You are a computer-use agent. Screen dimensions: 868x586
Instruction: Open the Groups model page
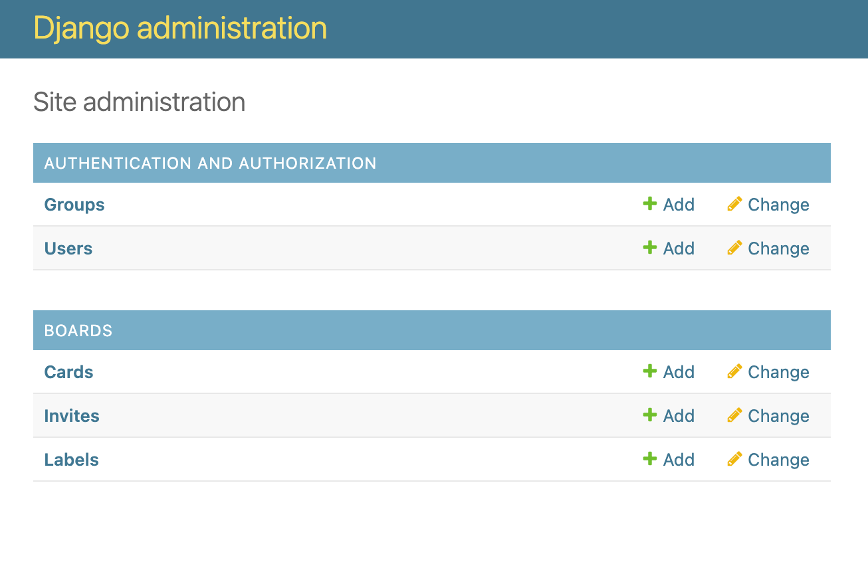(x=74, y=204)
